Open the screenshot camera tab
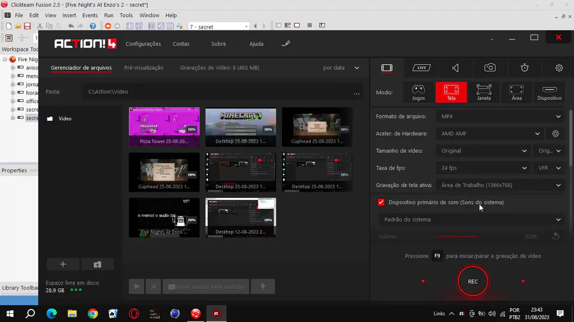The height and width of the screenshot is (322, 574). [490, 67]
